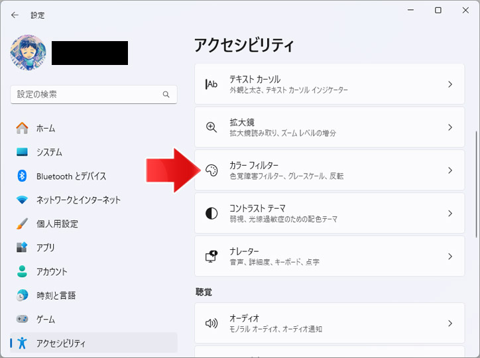480x358 pixels.
Task: Expand コントラスト テーマ chevron arrow
Action: point(450,213)
